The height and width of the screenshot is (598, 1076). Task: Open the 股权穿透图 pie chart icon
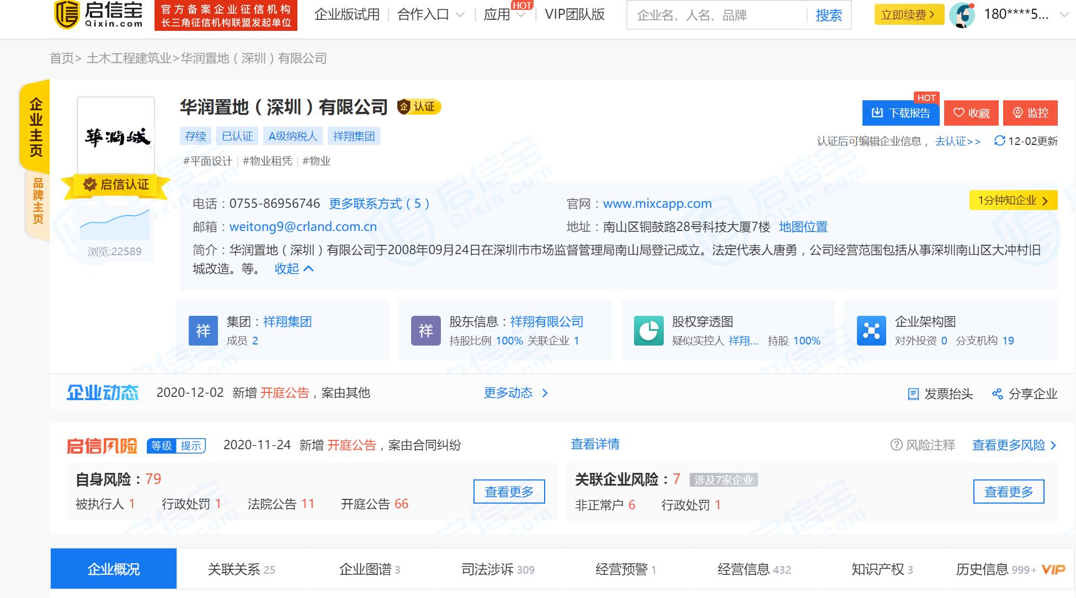(x=648, y=331)
